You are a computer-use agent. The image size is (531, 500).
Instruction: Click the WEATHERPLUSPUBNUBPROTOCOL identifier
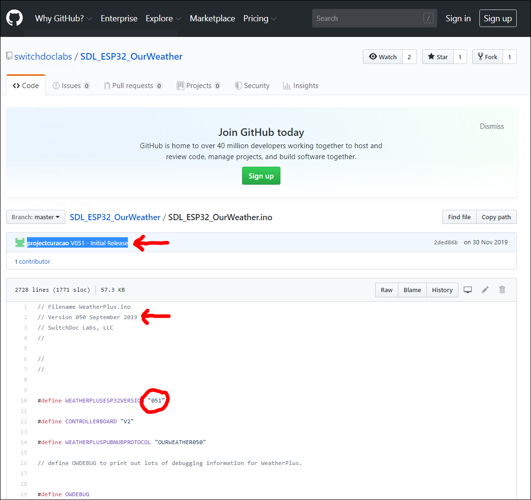click(108, 442)
